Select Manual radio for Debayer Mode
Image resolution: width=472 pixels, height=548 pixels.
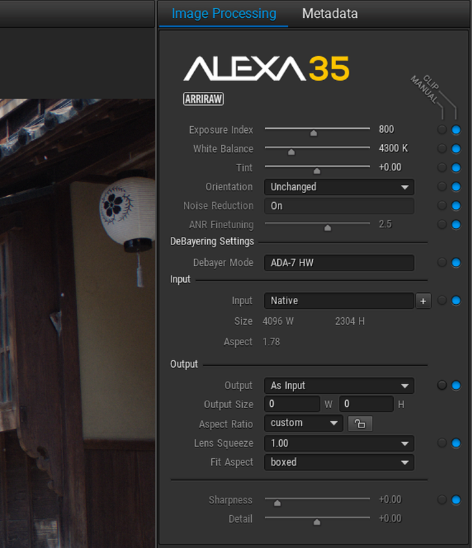click(442, 262)
